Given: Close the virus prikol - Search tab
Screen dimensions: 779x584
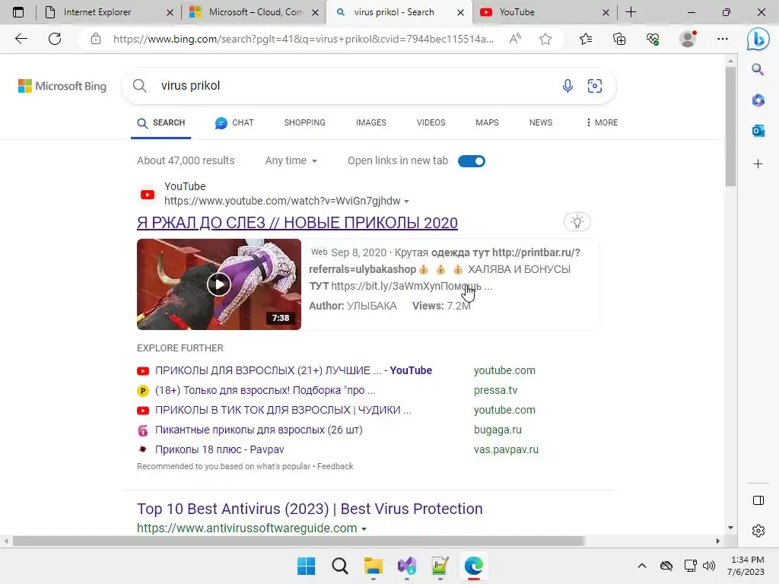Looking at the screenshot, I should (x=460, y=12).
